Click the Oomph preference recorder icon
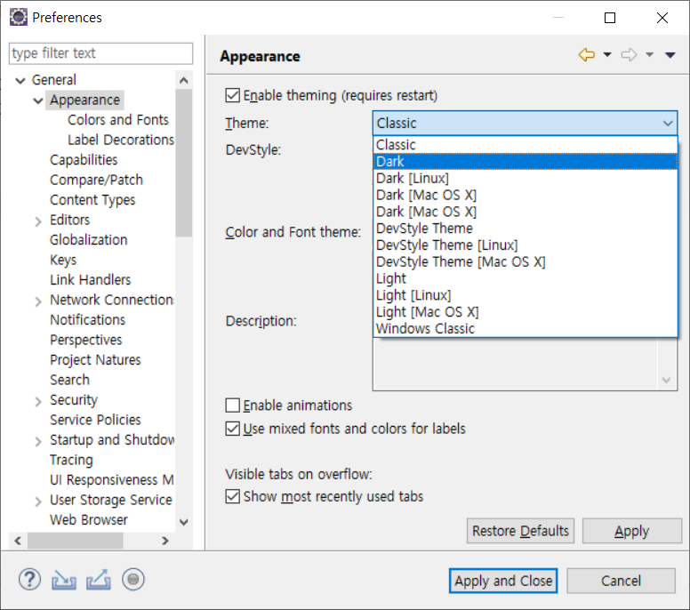Viewport: 690px width, 610px height. [132, 579]
